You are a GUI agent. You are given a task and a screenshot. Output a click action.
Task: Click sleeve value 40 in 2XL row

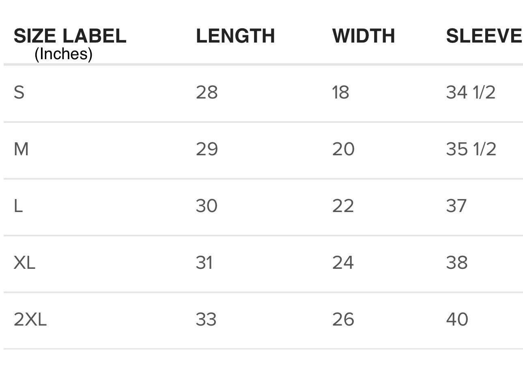point(457,319)
